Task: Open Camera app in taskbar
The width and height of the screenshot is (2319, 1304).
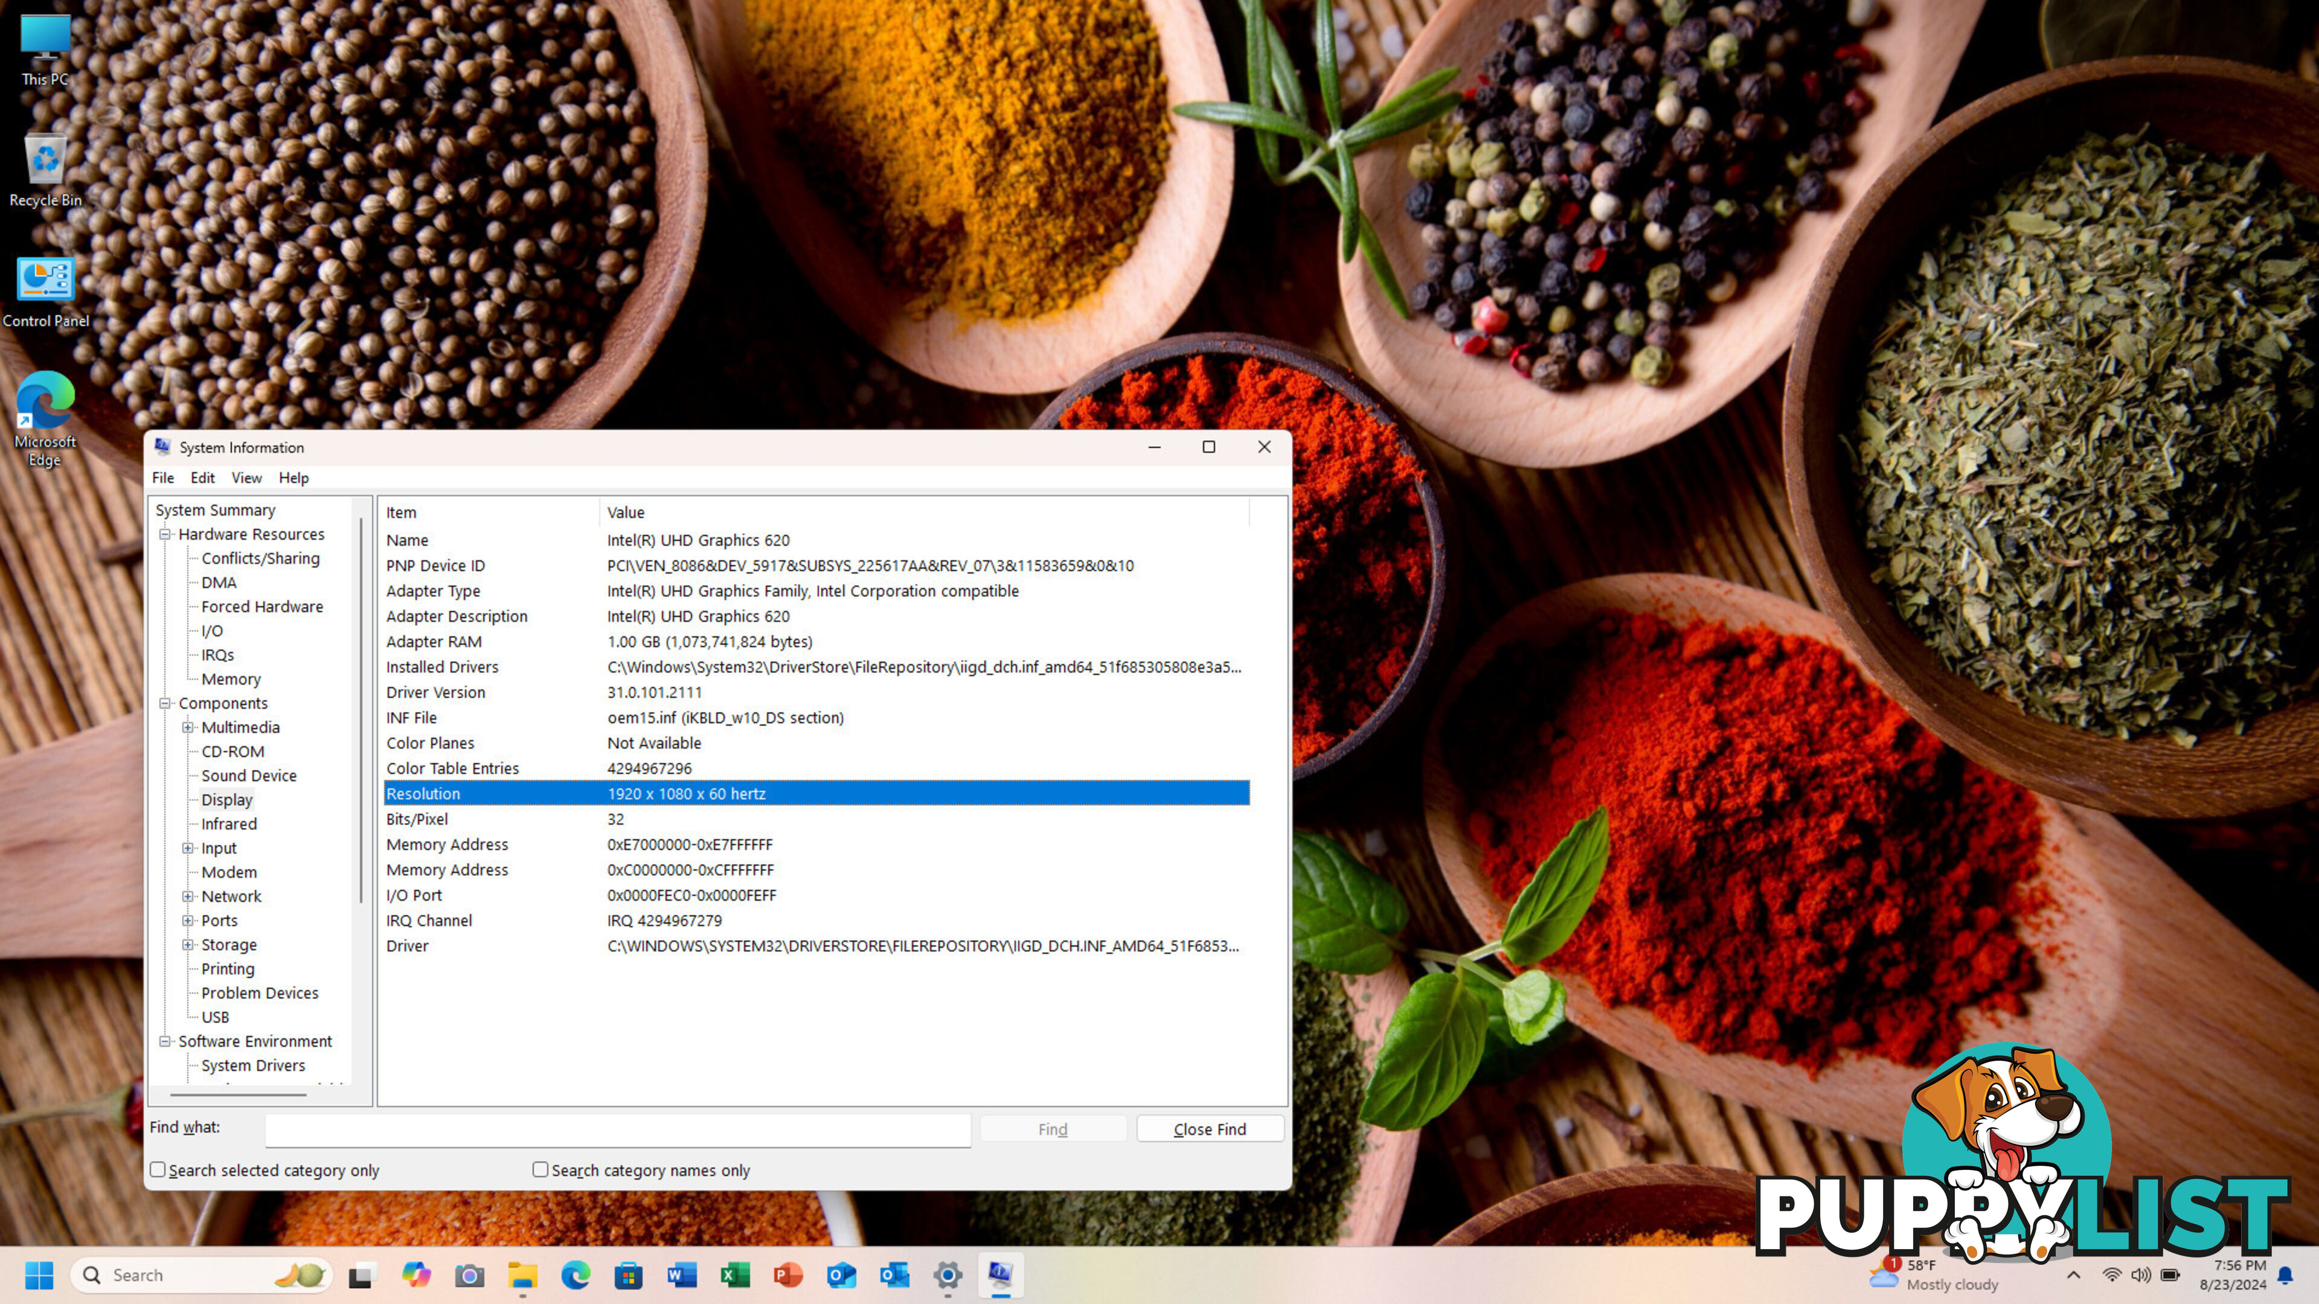Action: point(469,1275)
